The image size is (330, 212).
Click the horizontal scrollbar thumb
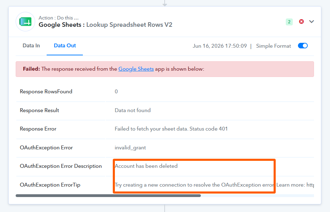coord(108,196)
